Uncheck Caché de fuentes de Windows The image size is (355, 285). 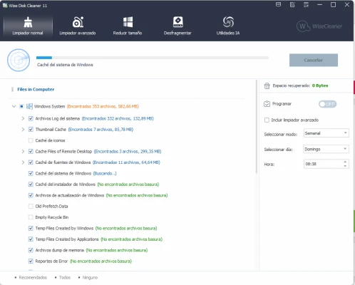tap(31, 162)
